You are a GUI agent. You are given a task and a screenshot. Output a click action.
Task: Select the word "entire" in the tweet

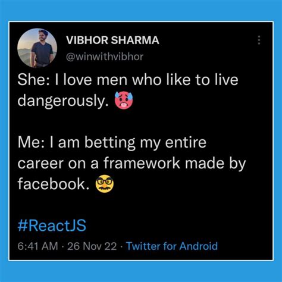186,143
